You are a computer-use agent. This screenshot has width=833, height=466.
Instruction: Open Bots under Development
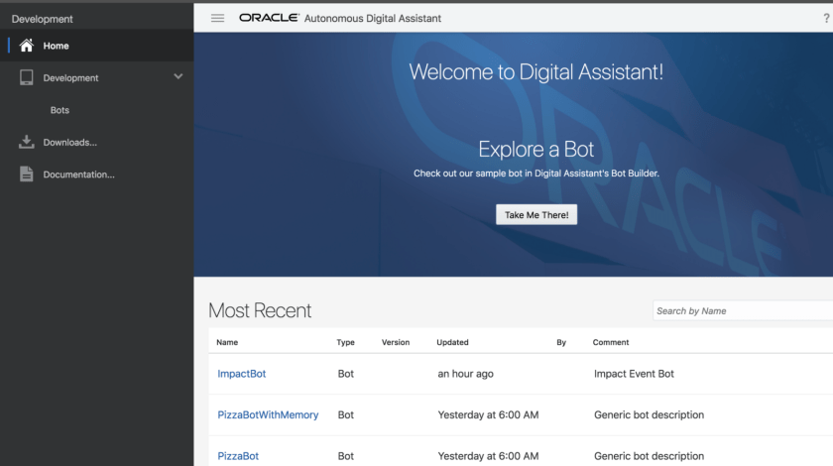pos(59,110)
